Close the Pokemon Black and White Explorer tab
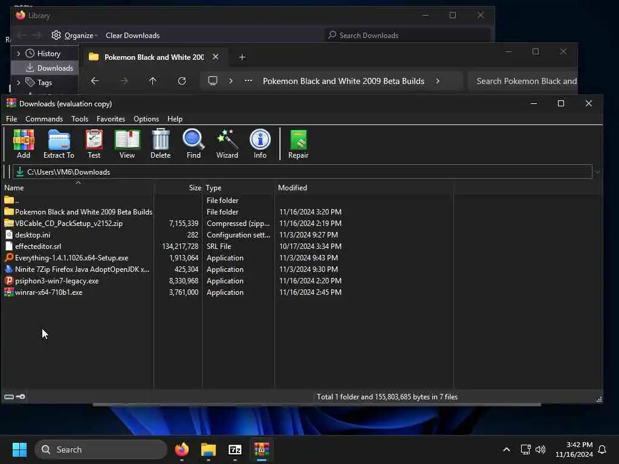Screen dimensions: 619x464 [216, 57]
